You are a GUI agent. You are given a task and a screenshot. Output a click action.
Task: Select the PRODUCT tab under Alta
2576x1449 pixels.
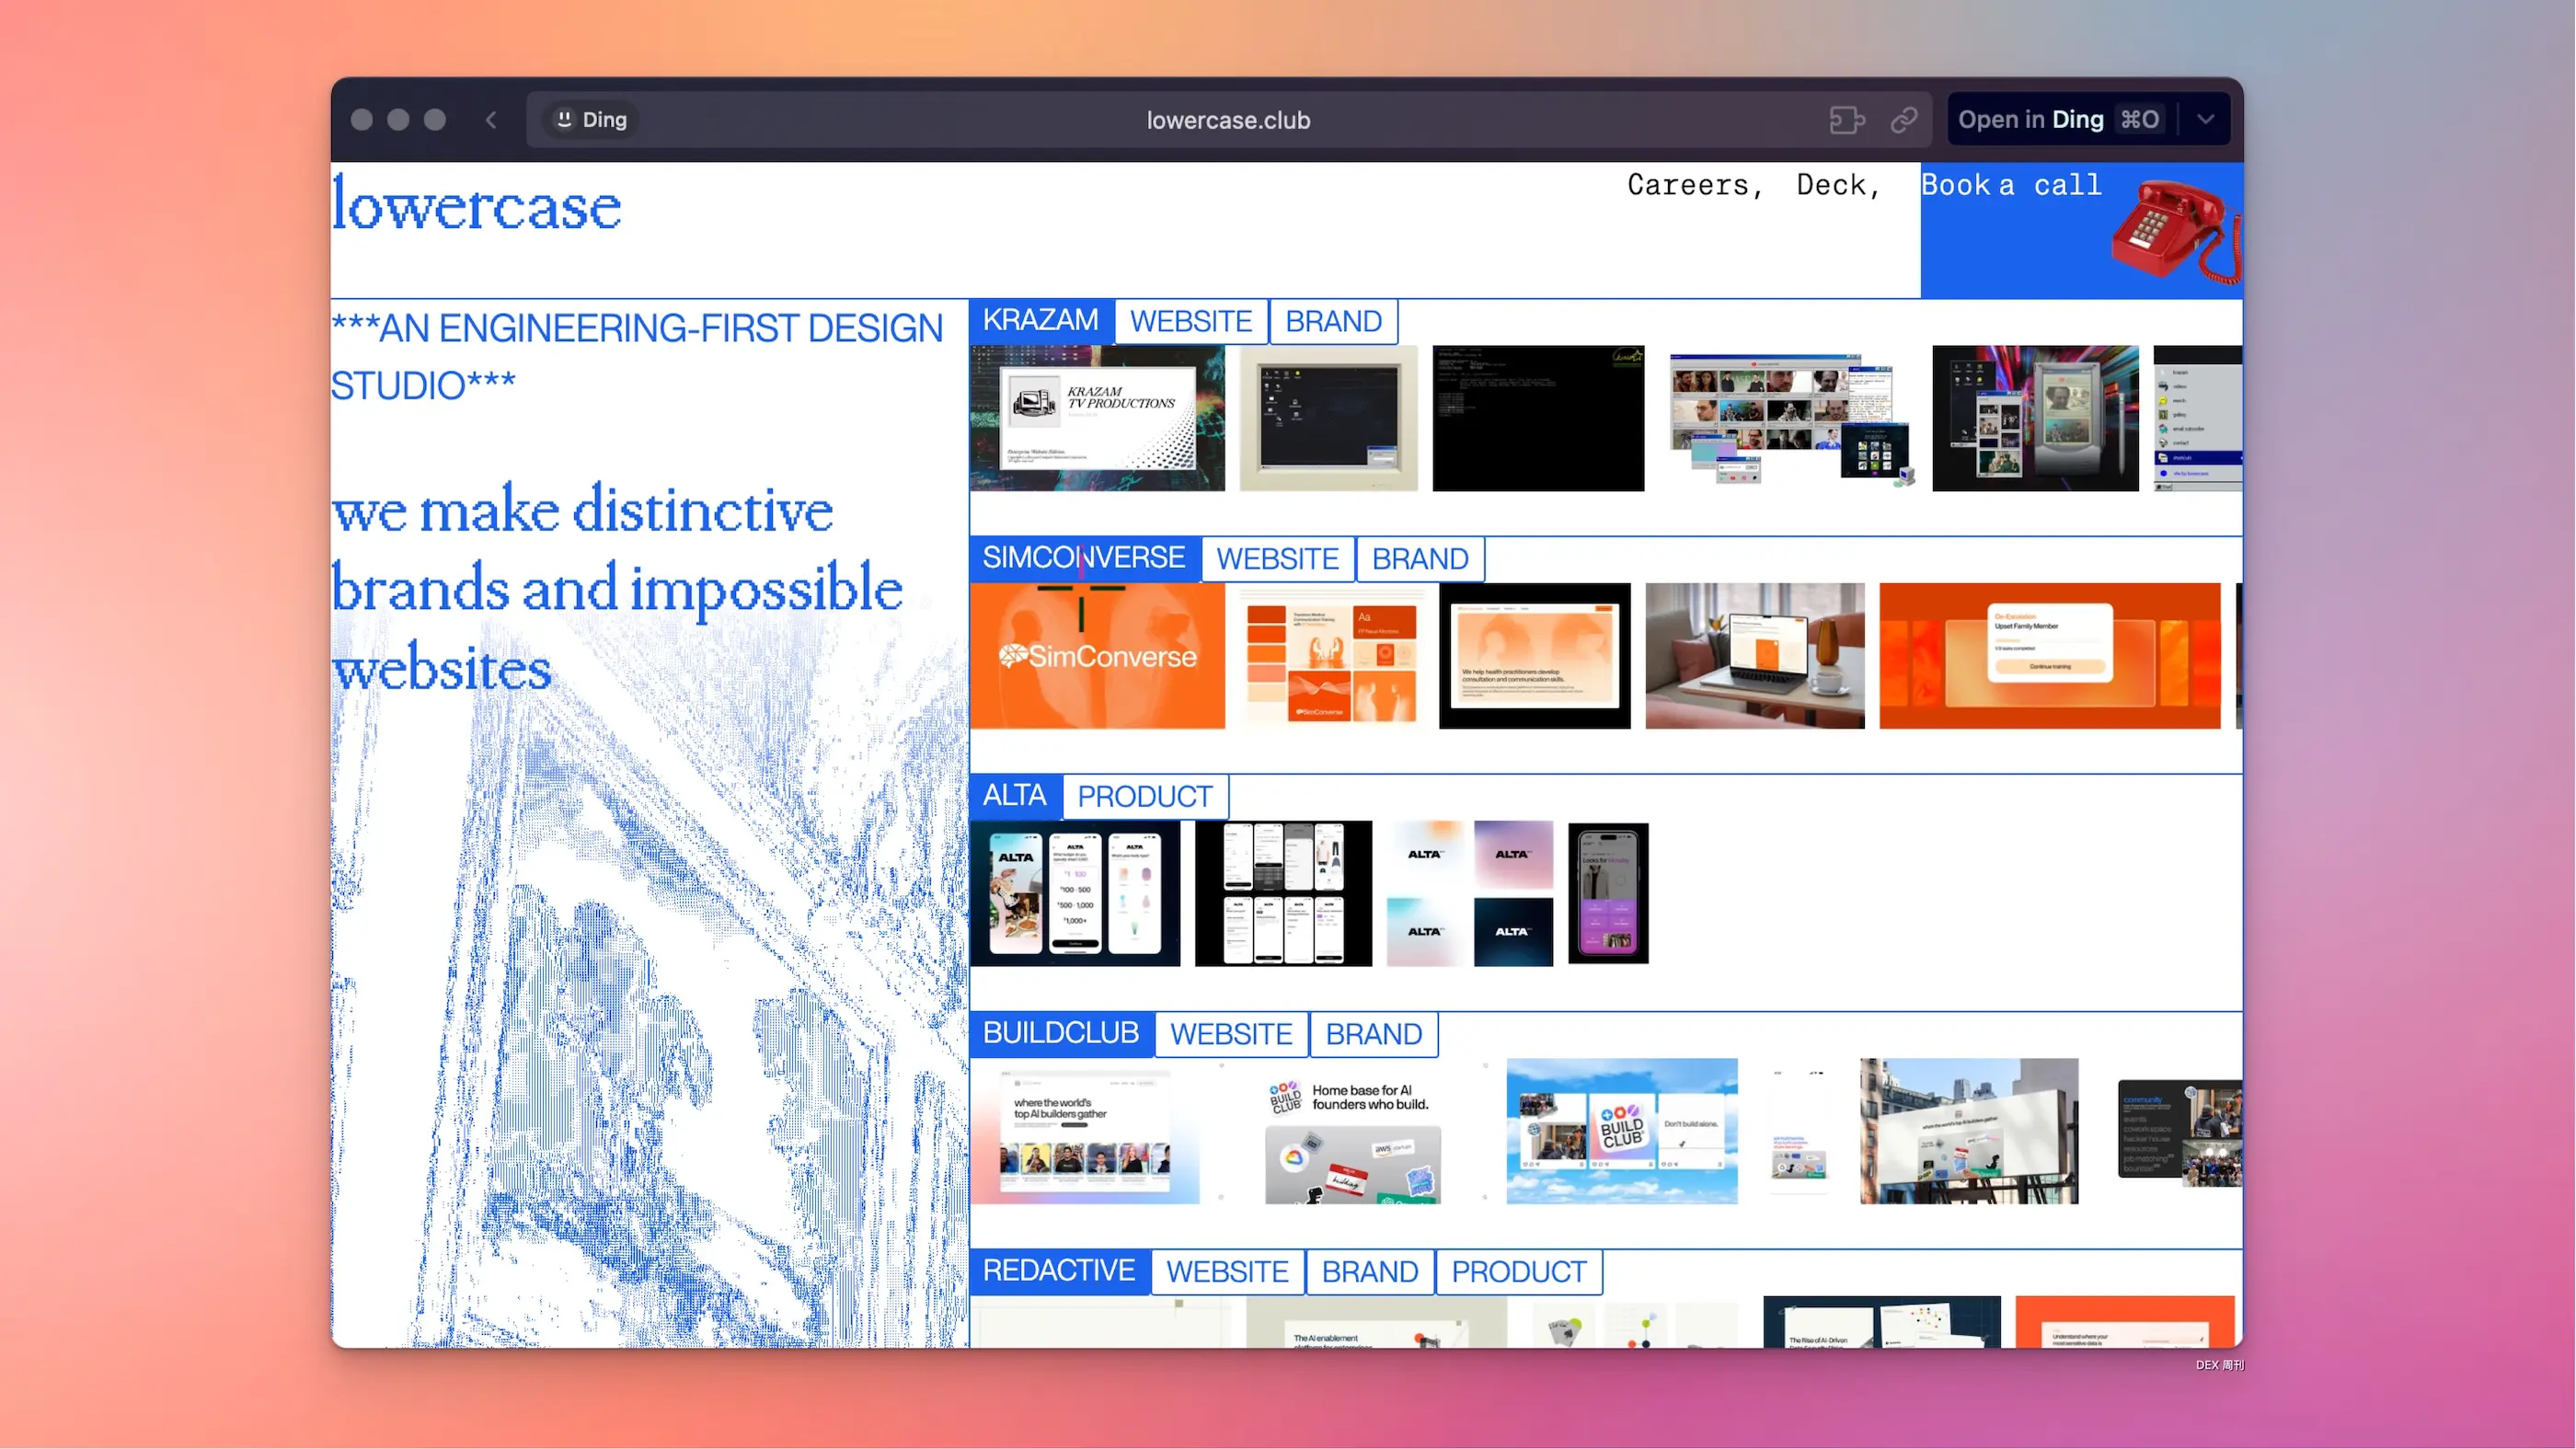pos(1144,796)
